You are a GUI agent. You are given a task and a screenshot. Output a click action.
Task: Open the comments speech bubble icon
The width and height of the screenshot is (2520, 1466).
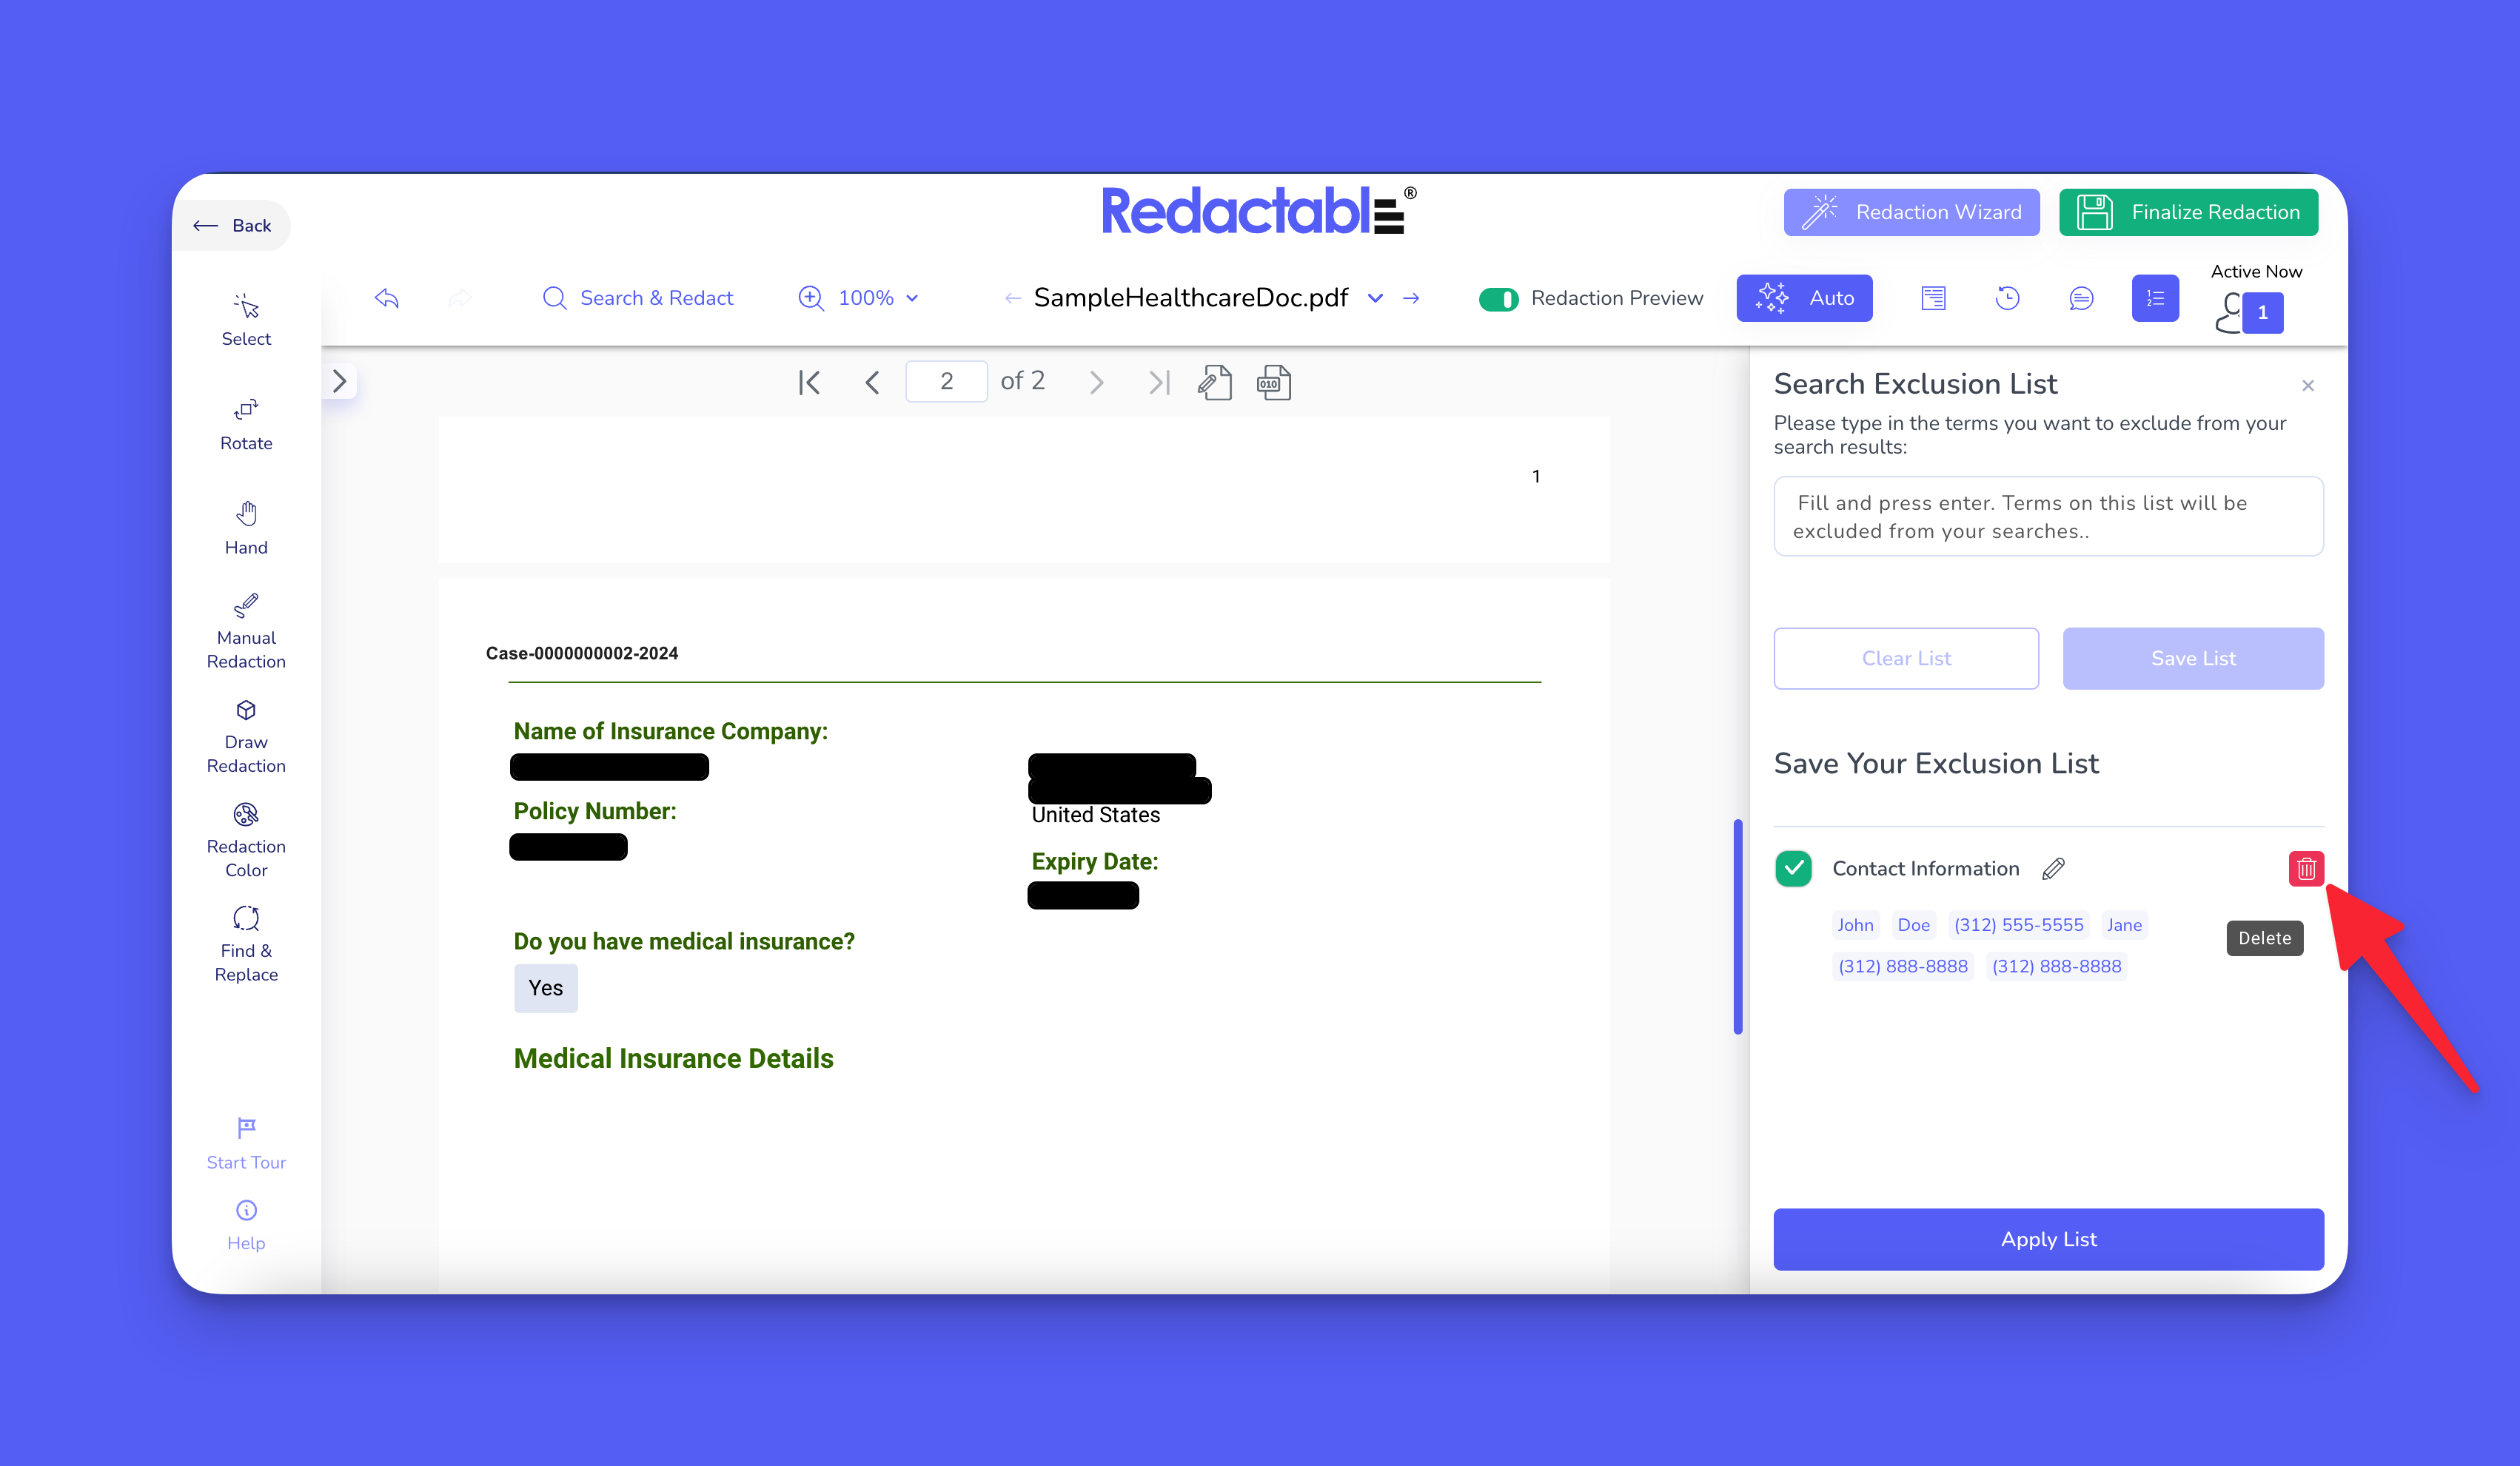point(2080,297)
